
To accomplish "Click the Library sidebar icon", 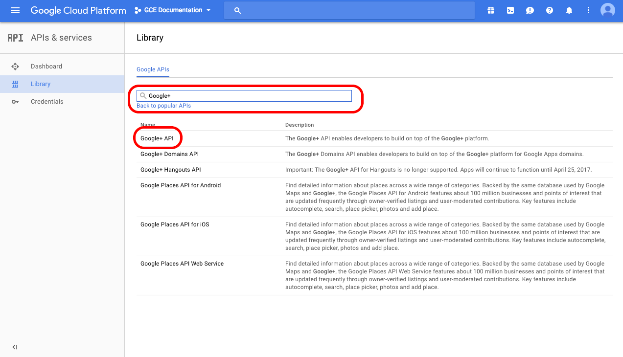I will coord(15,84).
